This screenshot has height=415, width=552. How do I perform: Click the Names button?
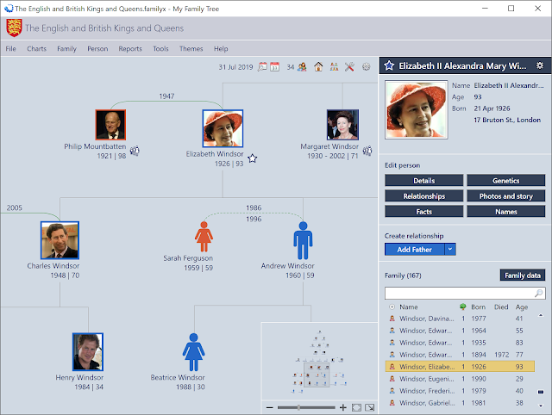tap(506, 211)
